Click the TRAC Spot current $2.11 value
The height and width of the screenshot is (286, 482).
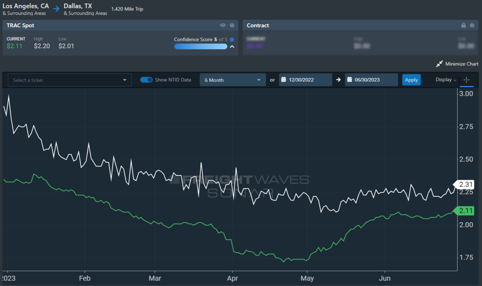click(x=14, y=46)
